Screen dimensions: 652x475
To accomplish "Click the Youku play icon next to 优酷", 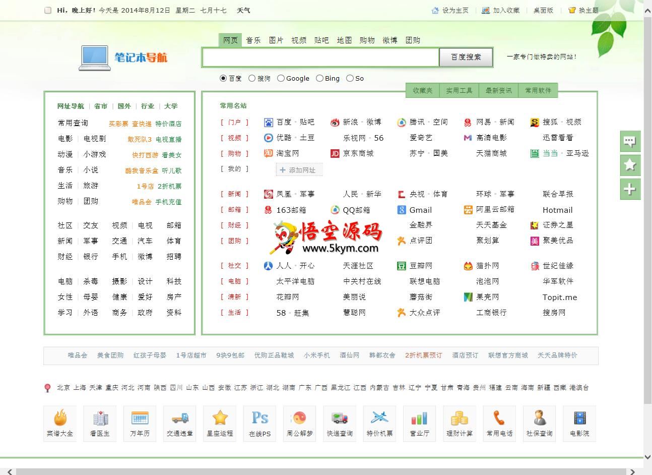I will 269,138.
